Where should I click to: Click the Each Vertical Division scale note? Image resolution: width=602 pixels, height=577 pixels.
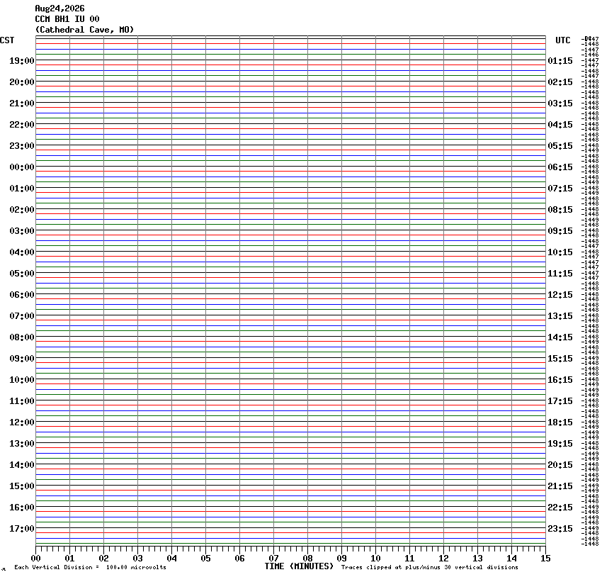click(x=90, y=567)
